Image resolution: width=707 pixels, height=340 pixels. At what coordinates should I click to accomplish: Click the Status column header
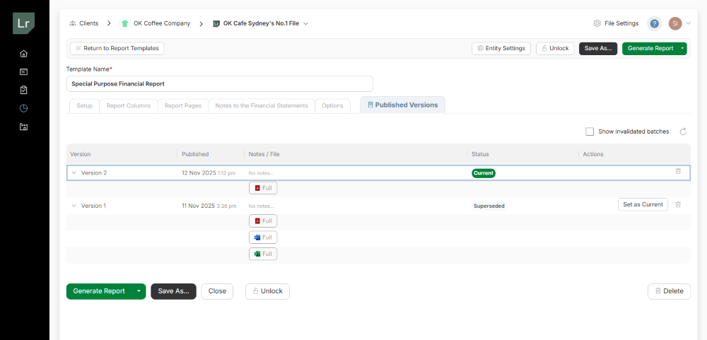(x=480, y=154)
